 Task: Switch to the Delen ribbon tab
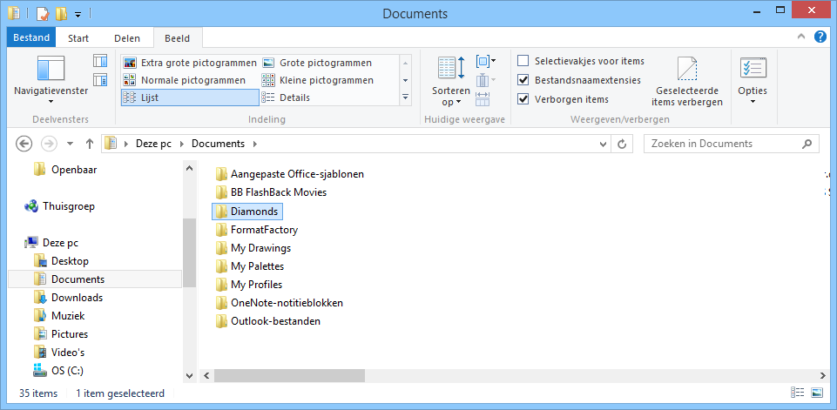(x=127, y=38)
